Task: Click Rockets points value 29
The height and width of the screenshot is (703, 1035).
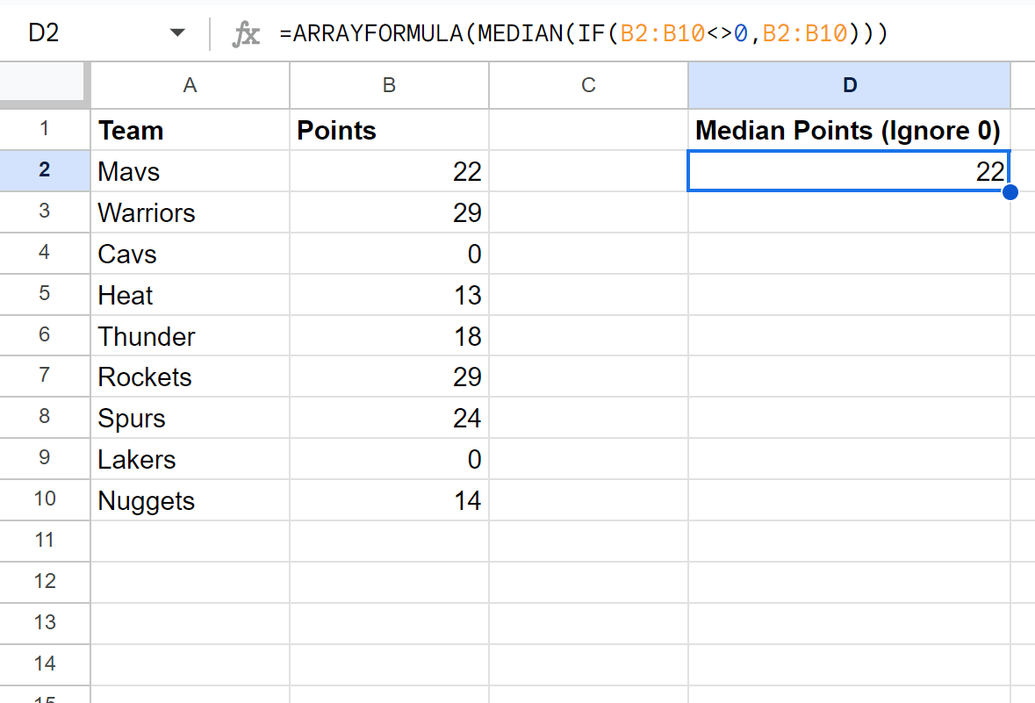Action: click(x=389, y=377)
